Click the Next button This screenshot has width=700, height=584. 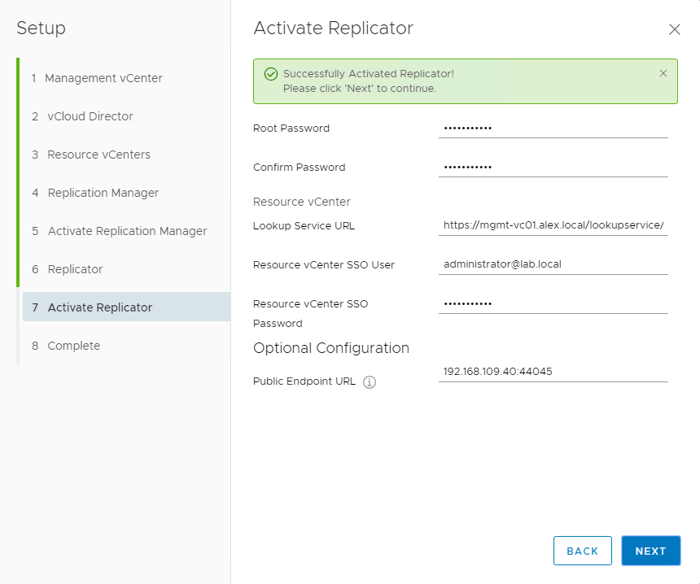pyautogui.click(x=650, y=551)
